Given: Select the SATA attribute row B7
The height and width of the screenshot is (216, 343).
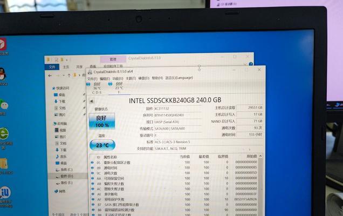Looking at the screenshot, I should 174,205.
